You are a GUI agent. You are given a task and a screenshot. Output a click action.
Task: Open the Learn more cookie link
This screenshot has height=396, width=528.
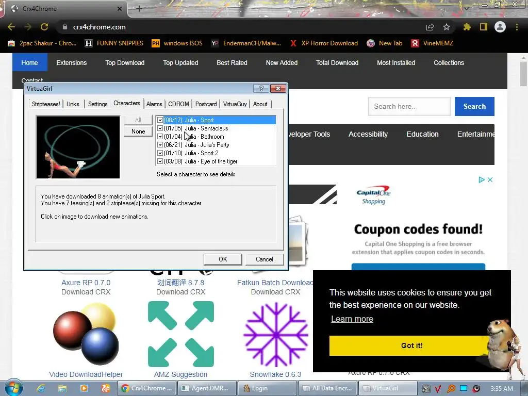[352, 319]
